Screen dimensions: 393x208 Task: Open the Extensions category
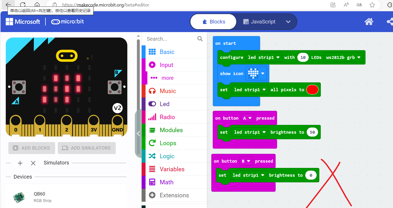[174, 195]
